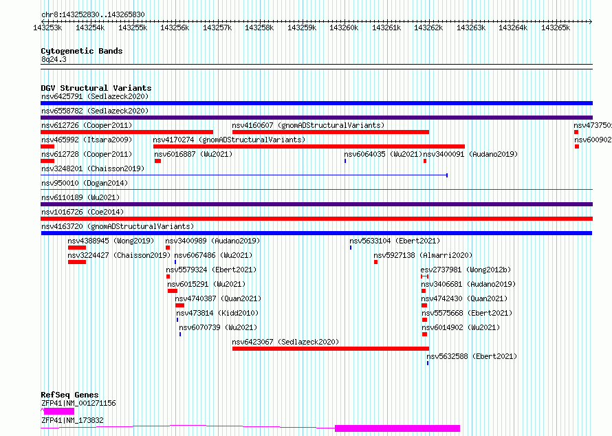Open the nsv1016726 (Coe2014) label
The height and width of the screenshot is (436, 612).
point(83,212)
